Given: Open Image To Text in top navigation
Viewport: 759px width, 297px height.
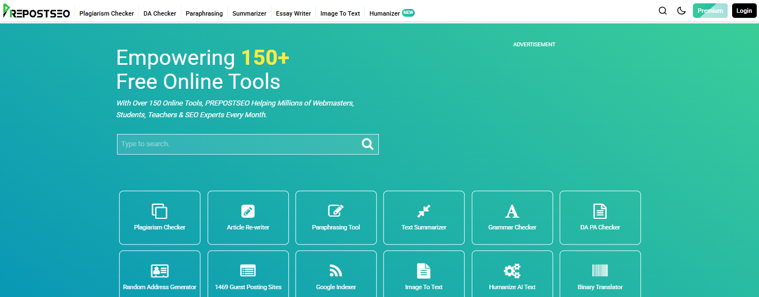Looking at the screenshot, I should coord(340,13).
